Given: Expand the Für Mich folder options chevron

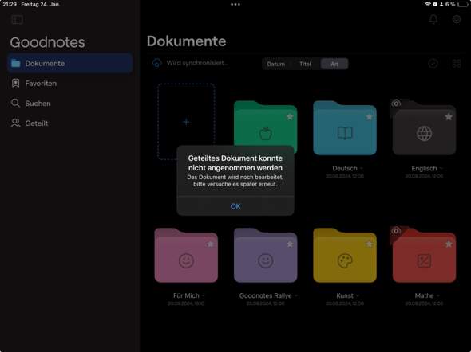Looking at the screenshot, I should (x=204, y=296).
